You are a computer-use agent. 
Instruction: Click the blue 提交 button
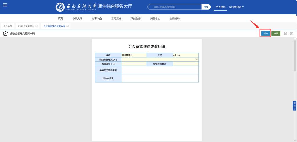pyautogui.click(x=265, y=34)
